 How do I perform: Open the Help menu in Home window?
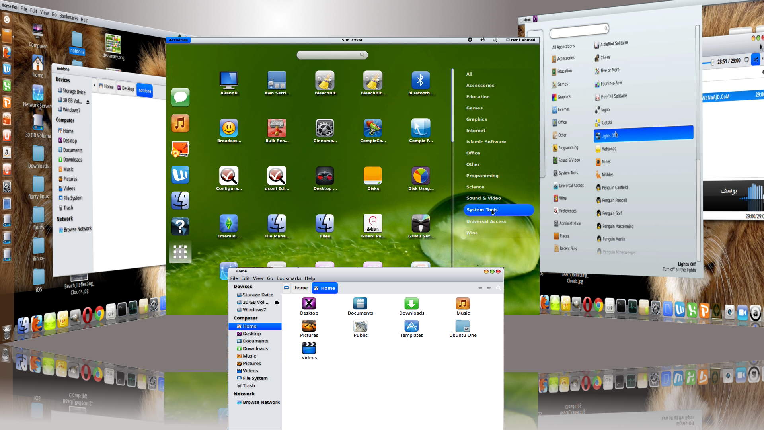(310, 278)
